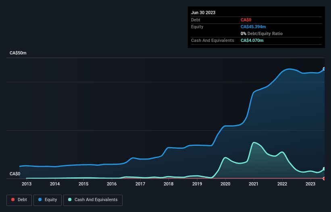This screenshot has width=331, height=212.
Task: Toggle Cash And Equivalents legend button
Action: tap(93, 200)
